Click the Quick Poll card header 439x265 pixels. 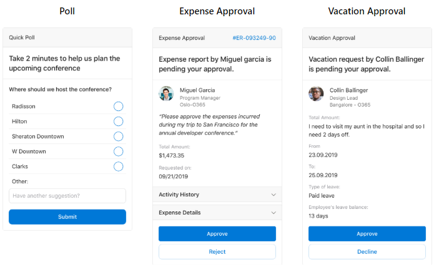(67, 37)
